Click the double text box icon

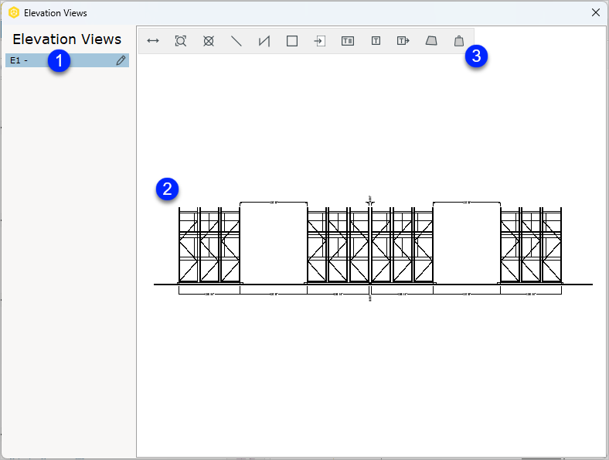(348, 41)
